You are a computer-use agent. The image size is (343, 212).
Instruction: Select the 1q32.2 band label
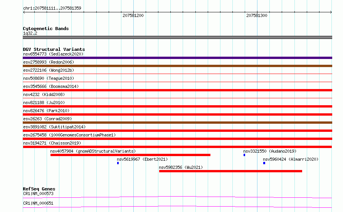pos(30,33)
